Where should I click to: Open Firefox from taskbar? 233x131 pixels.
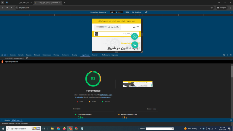point(64,129)
